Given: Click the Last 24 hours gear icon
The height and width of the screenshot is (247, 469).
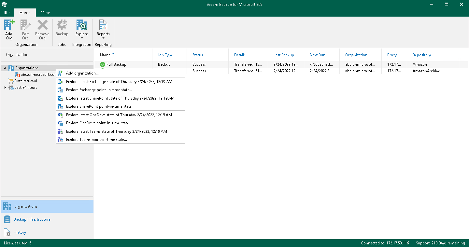Looking at the screenshot, I should click(11, 88).
